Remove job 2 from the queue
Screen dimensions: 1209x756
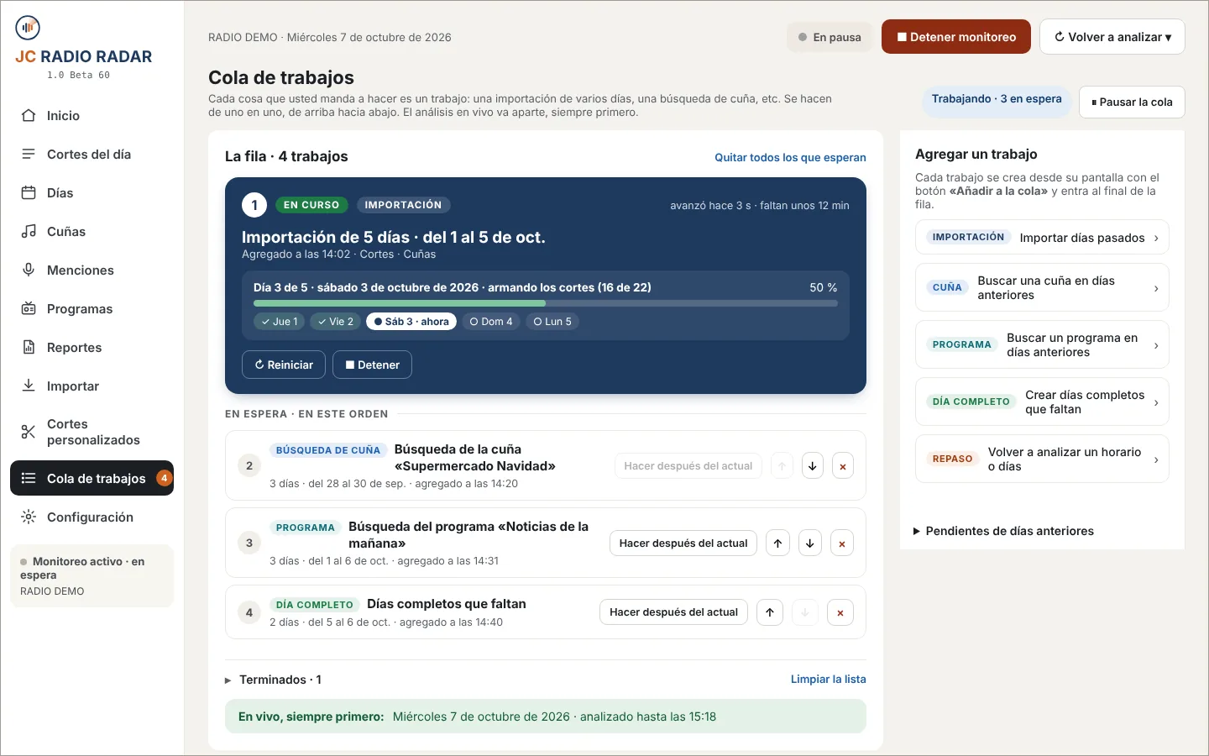tap(843, 466)
